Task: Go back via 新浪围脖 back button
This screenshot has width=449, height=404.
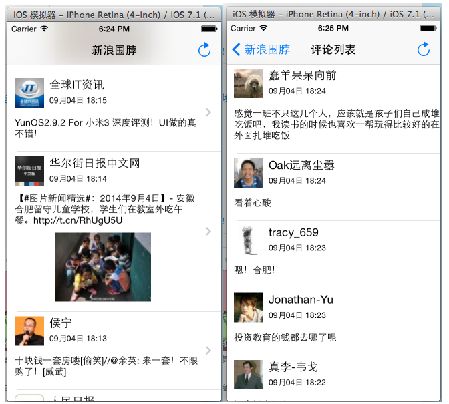Action: pos(261,49)
